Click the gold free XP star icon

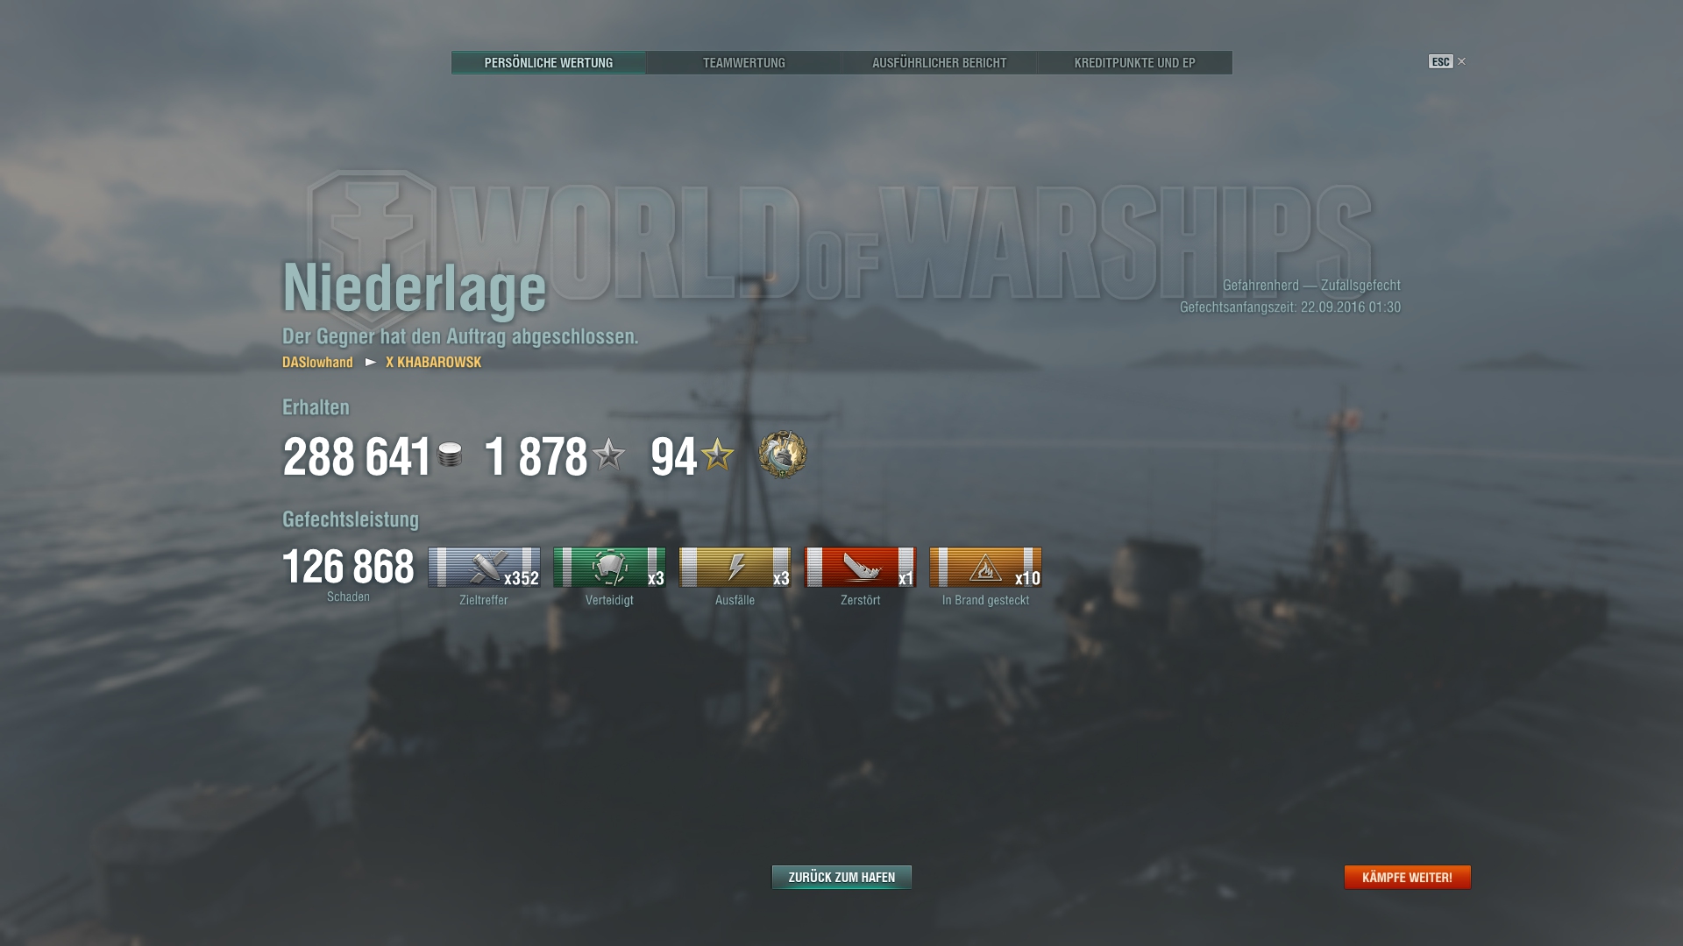point(717,455)
